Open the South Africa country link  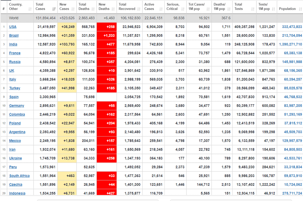point(20,176)
